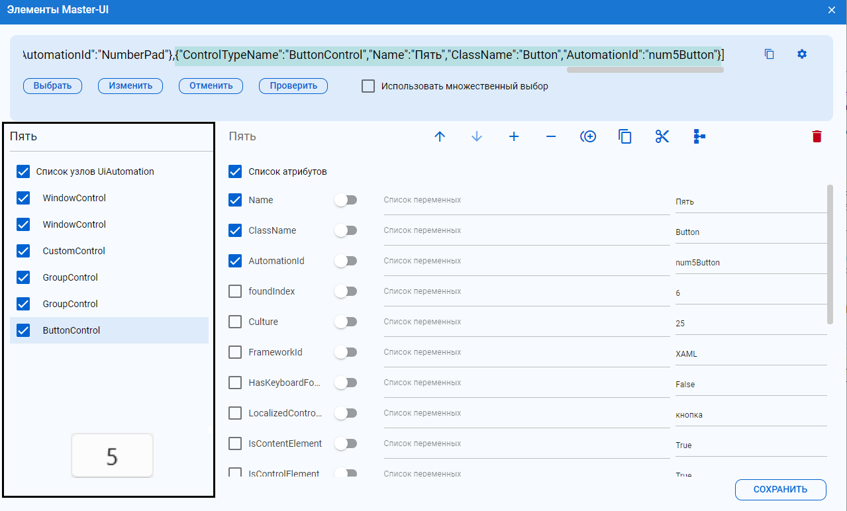Image resolution: width=847 pixels, height=511 pixels.
Task: Click Список переменных field in Name row
Action: pos(526,201)
